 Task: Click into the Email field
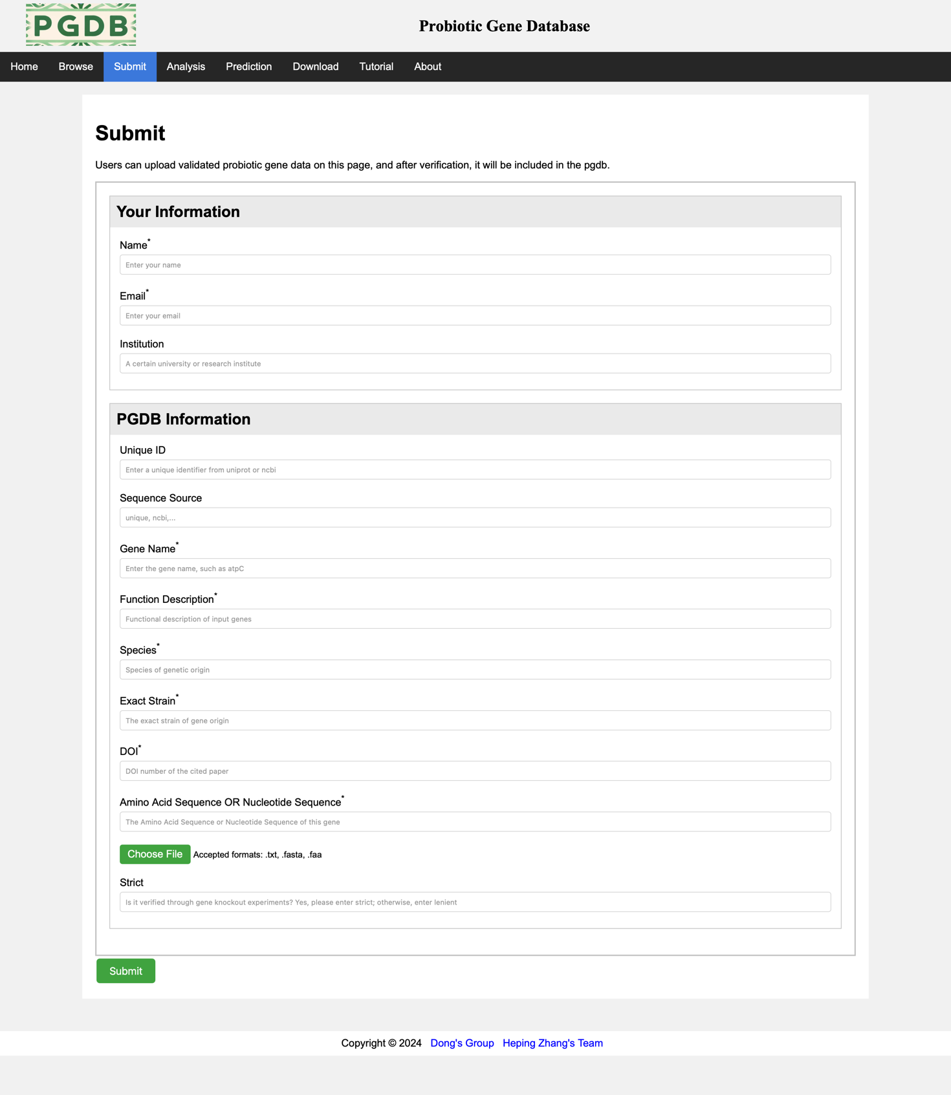[x=475, y=315]
